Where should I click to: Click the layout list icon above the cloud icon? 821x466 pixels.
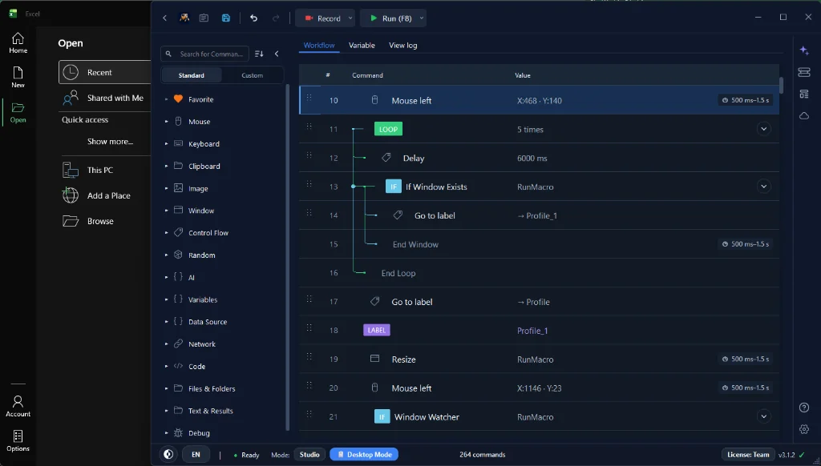click(x=804, y=94)
